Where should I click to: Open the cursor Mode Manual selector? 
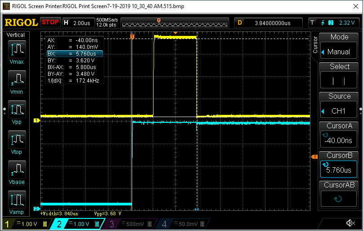(339, 47)
